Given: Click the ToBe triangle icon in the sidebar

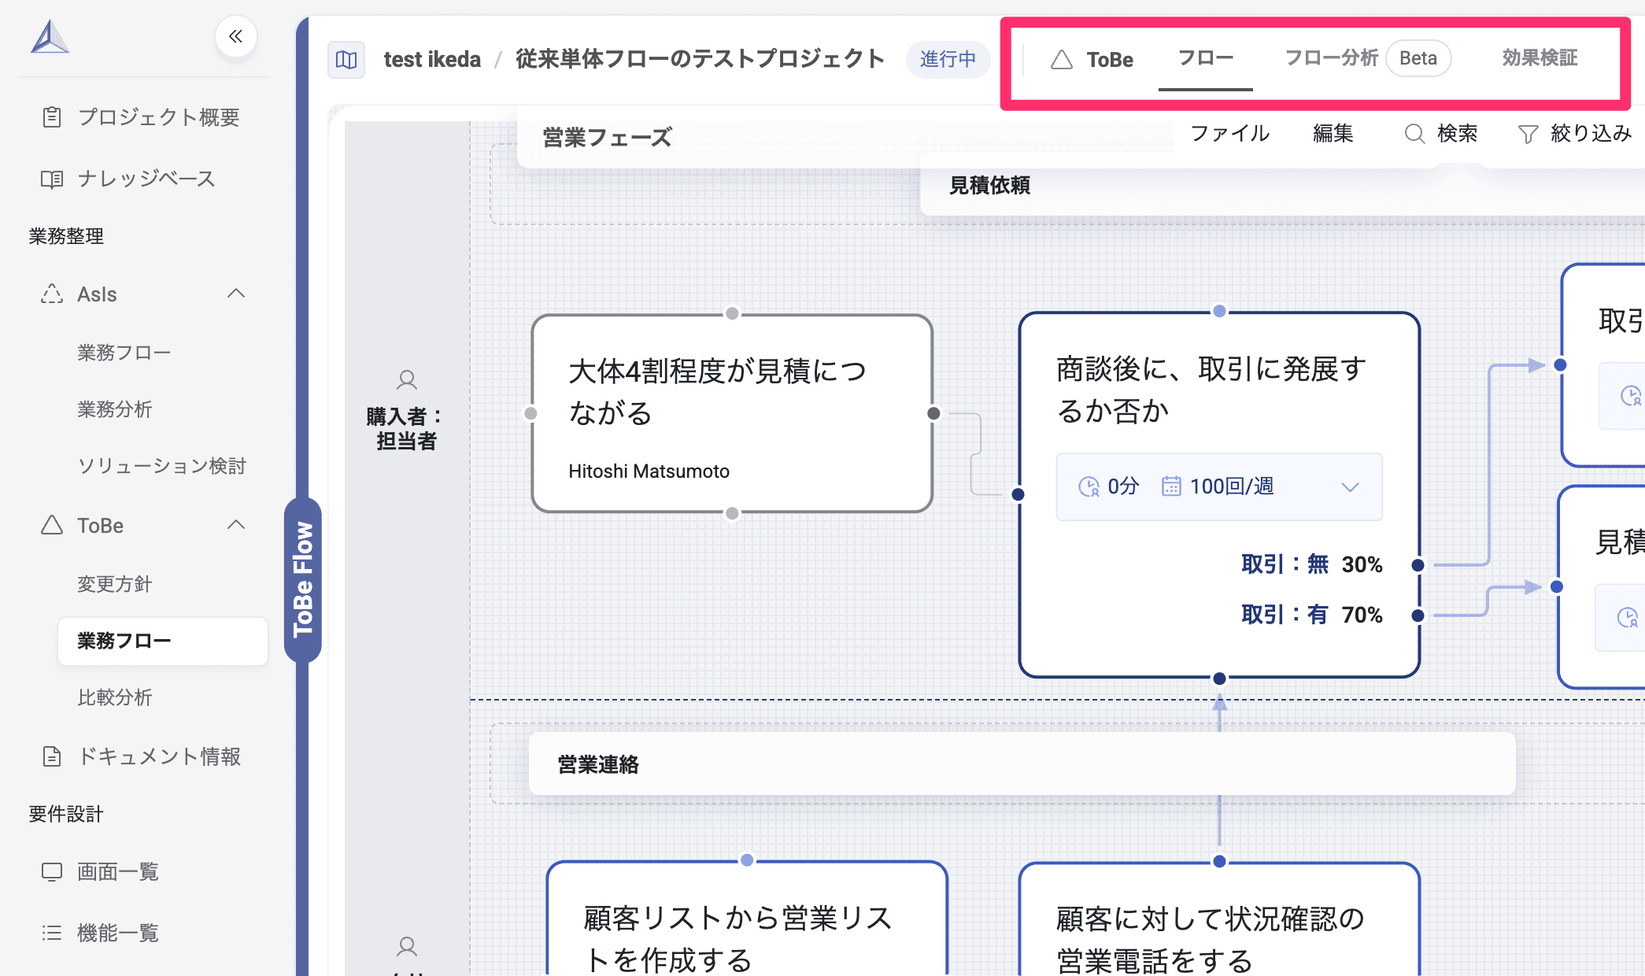Looking at the screenshot, I should [x=52, y=525].
